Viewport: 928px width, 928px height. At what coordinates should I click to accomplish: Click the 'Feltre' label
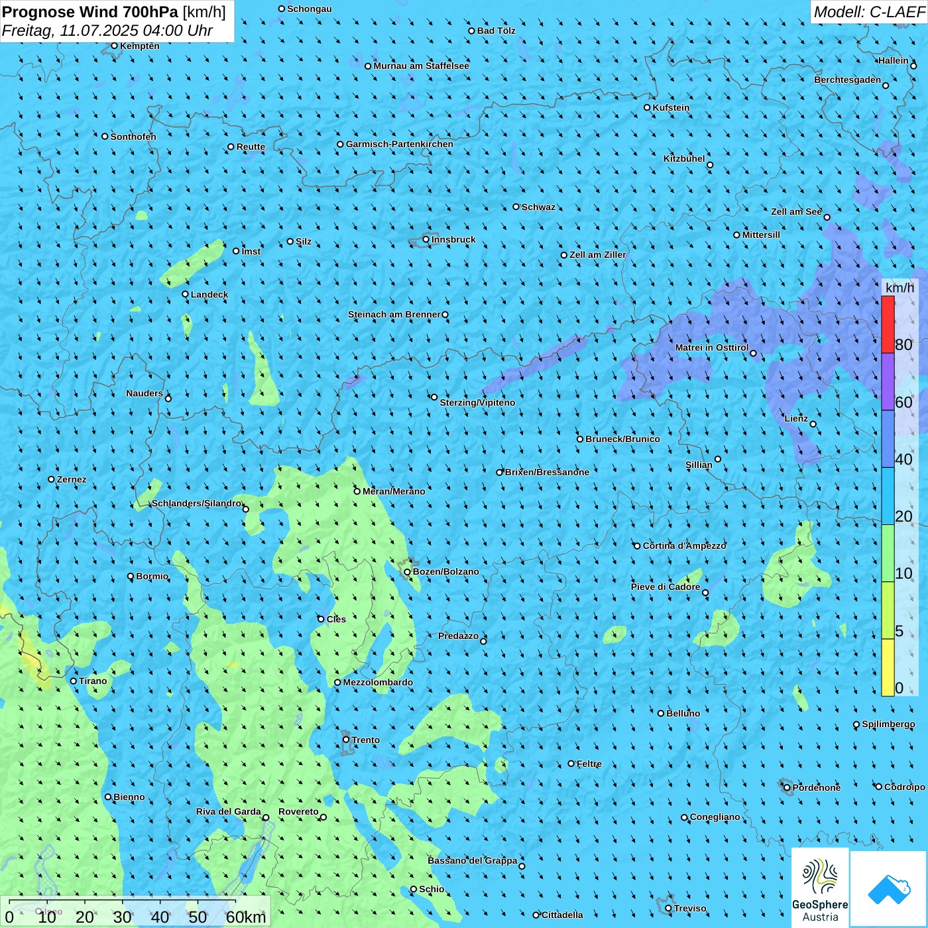pos(589,764)
